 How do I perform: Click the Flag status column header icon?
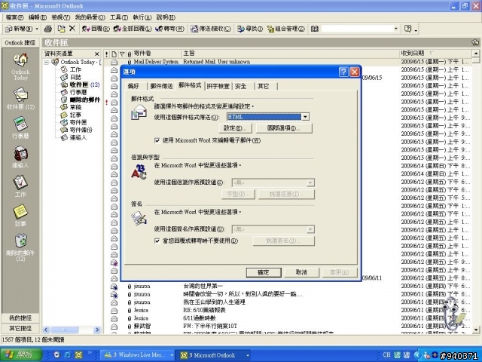122,54
